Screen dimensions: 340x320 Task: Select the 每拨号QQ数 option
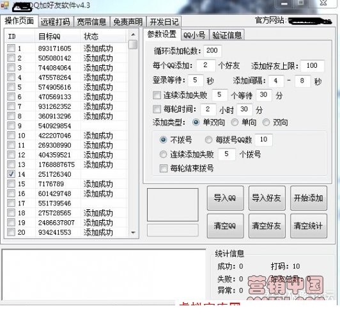(x=208, y=140)
